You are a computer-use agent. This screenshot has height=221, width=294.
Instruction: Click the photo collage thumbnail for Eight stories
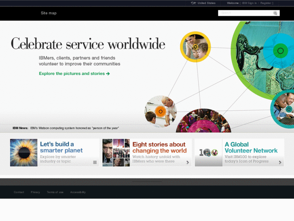116,152
